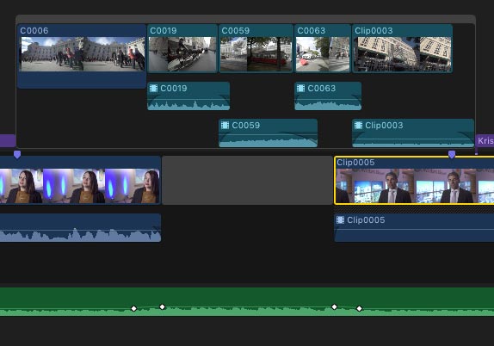
Task: Select the C0006 video clip thumbnail
Action: pos(83,54)
